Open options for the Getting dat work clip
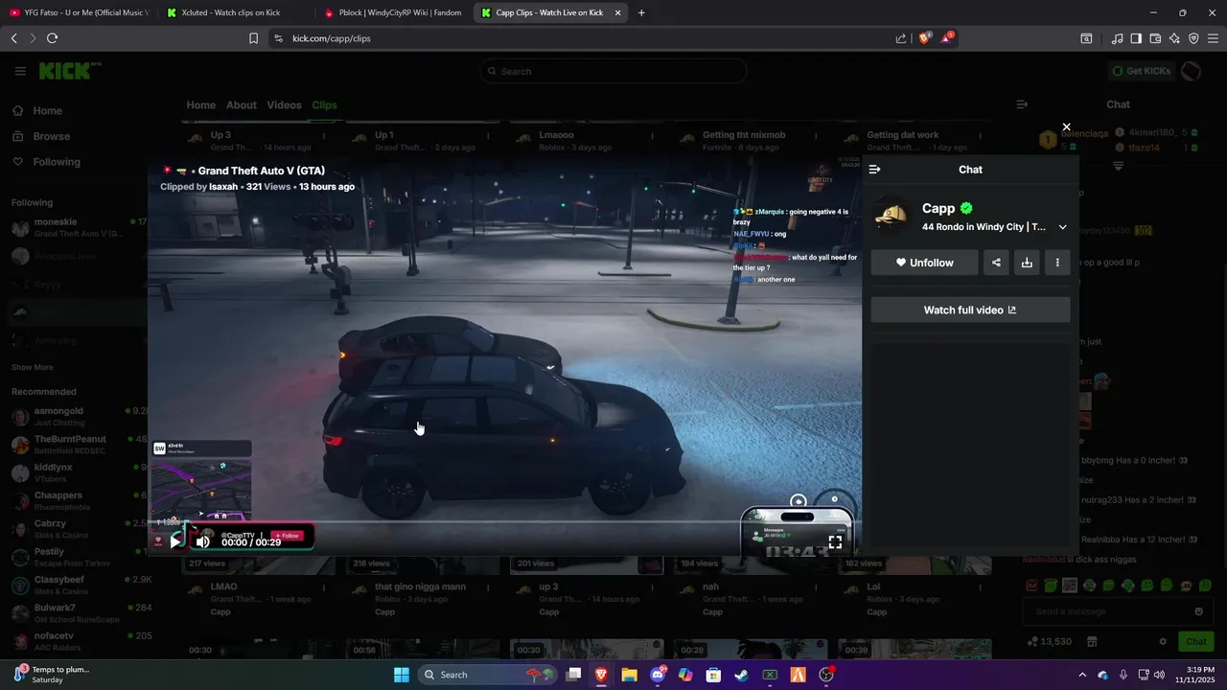 pyautogui.click(x=980, y=136)
